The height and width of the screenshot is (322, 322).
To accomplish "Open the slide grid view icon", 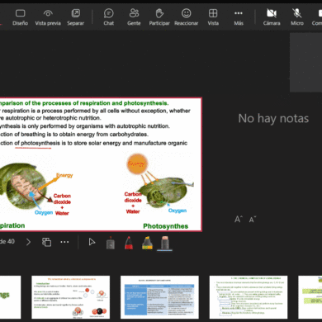I will 46,242.
